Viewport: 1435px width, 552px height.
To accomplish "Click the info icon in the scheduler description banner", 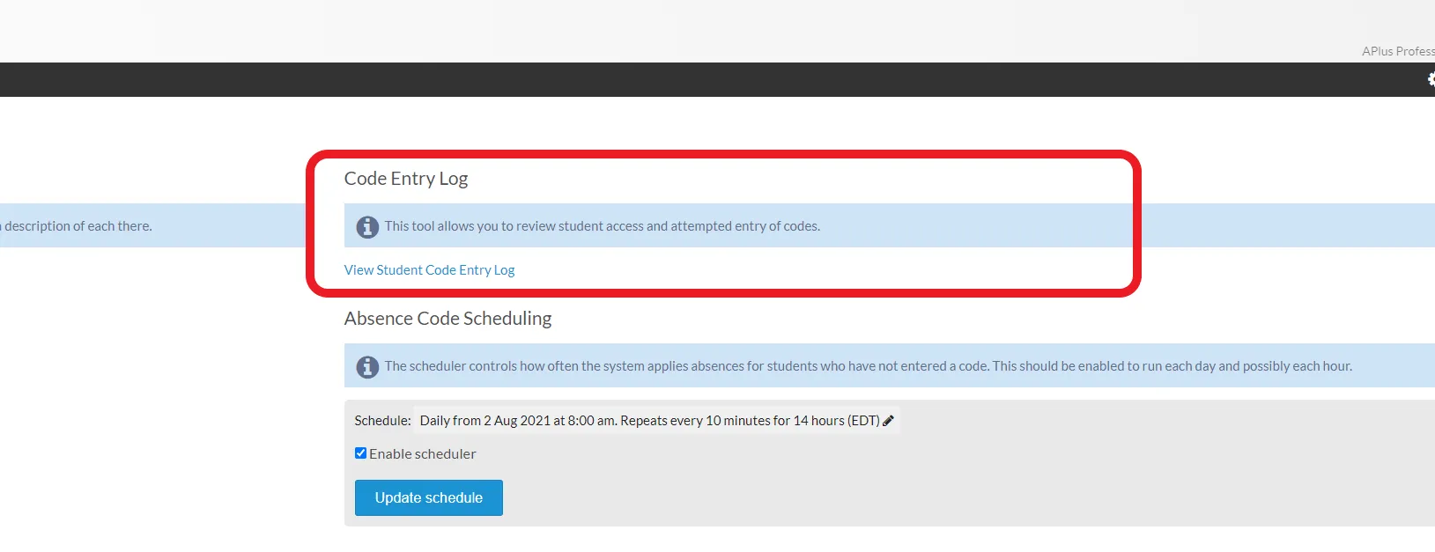I will pos(367,367).
